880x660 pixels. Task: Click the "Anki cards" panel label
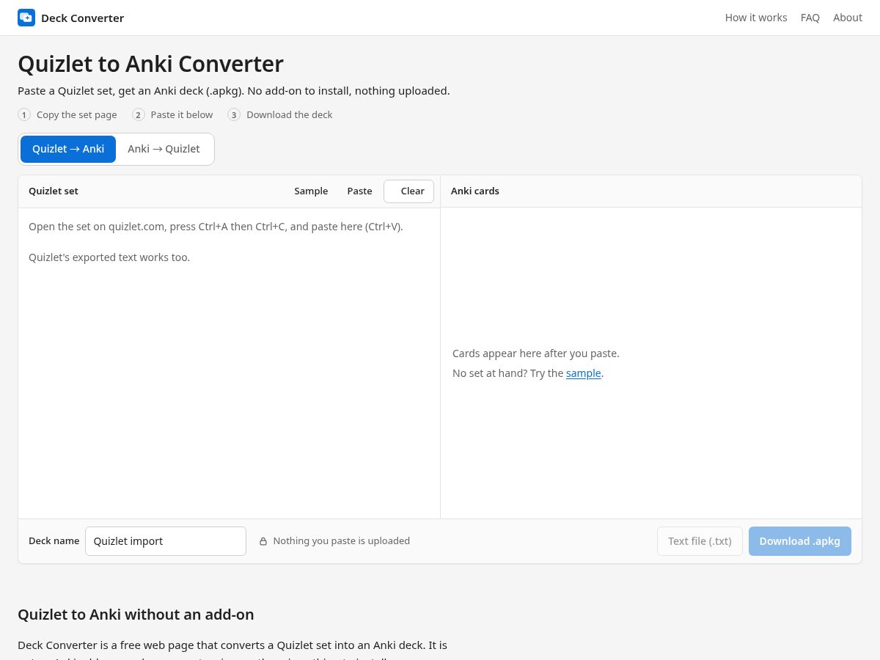475,191
